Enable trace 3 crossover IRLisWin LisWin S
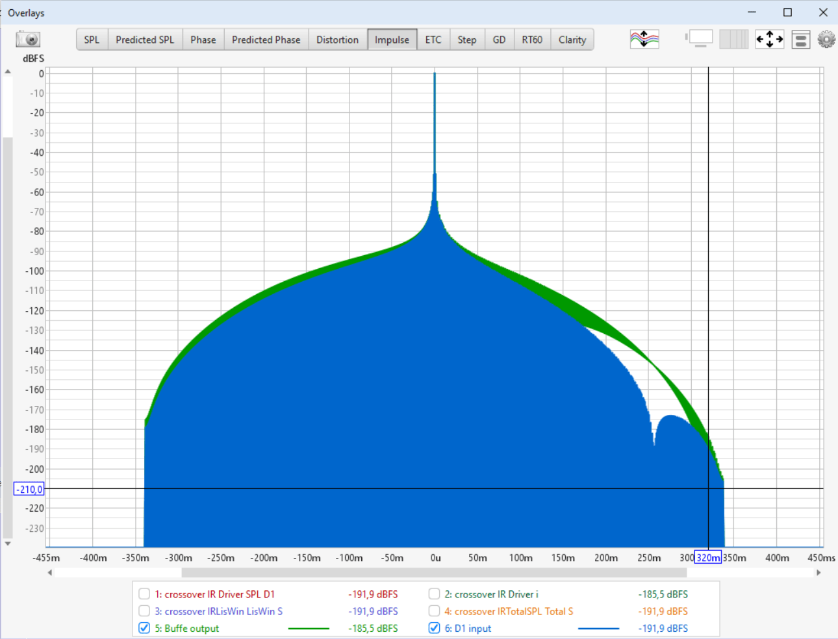Viewport: 838px width, 639px height. pos(144,611)
